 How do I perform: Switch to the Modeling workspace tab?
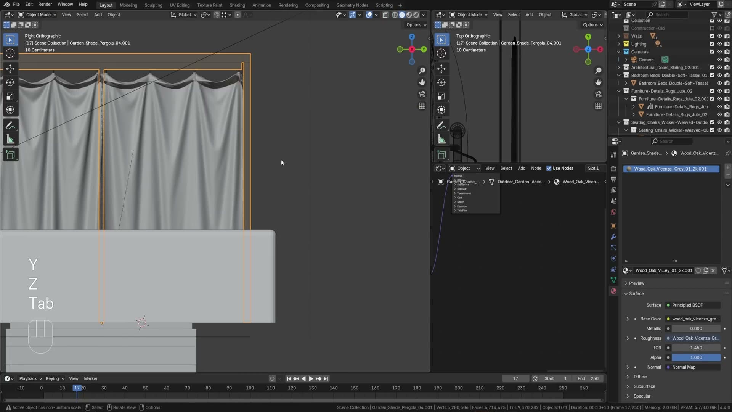pos(128,5)
